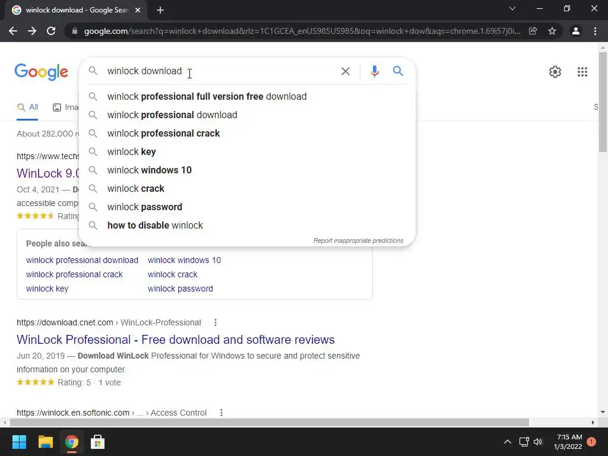608x456 pixels.
Task: Open volume control in tray
Action: pyautogui.click(x=538, y=442)
